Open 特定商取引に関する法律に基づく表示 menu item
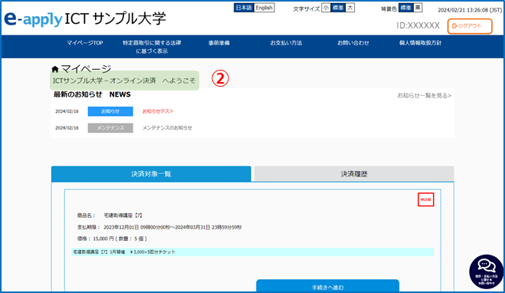 point(152,47)
